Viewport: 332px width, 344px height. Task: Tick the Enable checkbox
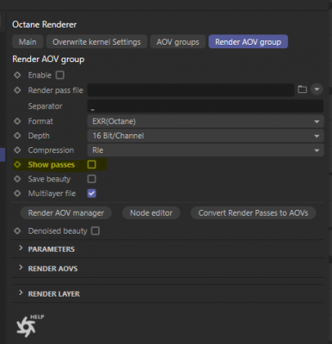point(60,75)
